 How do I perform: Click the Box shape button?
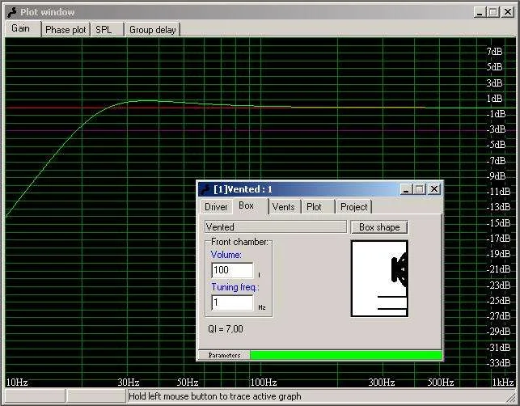point(379,227)
